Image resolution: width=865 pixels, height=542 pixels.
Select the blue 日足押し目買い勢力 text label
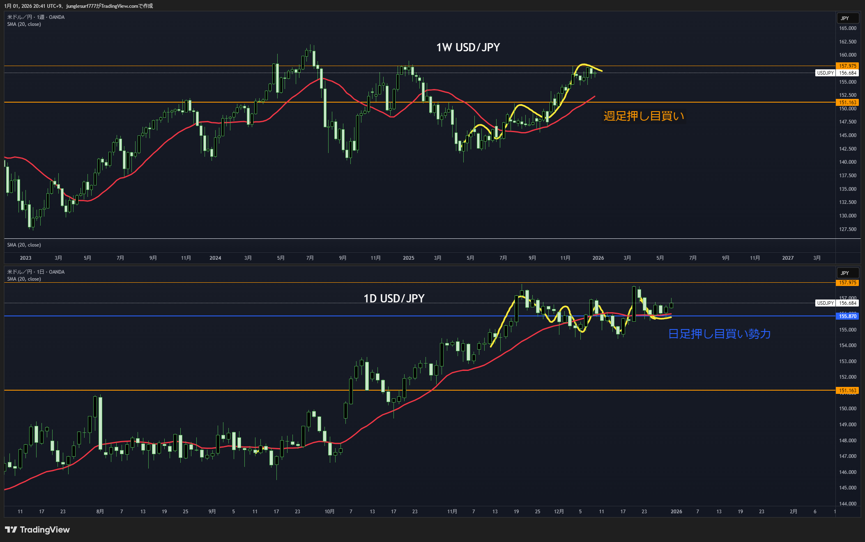(719, 334)
